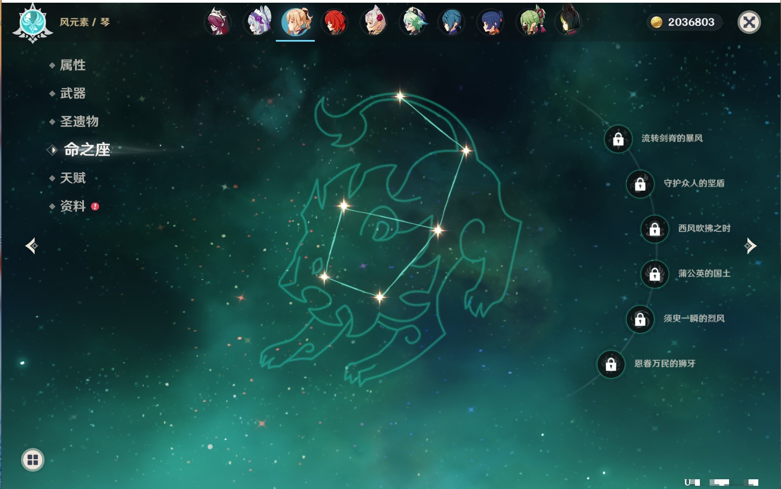Click the lock icon beside 西风吹拂之时
Image resolution: width=781 pixels, height=489 pixels.
click(x=655, y=229)
